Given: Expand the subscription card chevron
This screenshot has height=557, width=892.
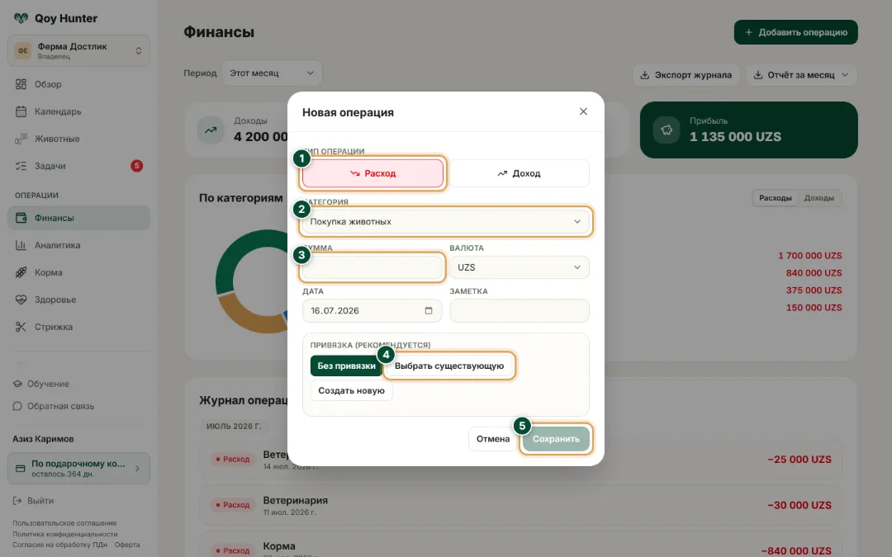Looking at the screenshot, I should (x=137, y=469).
